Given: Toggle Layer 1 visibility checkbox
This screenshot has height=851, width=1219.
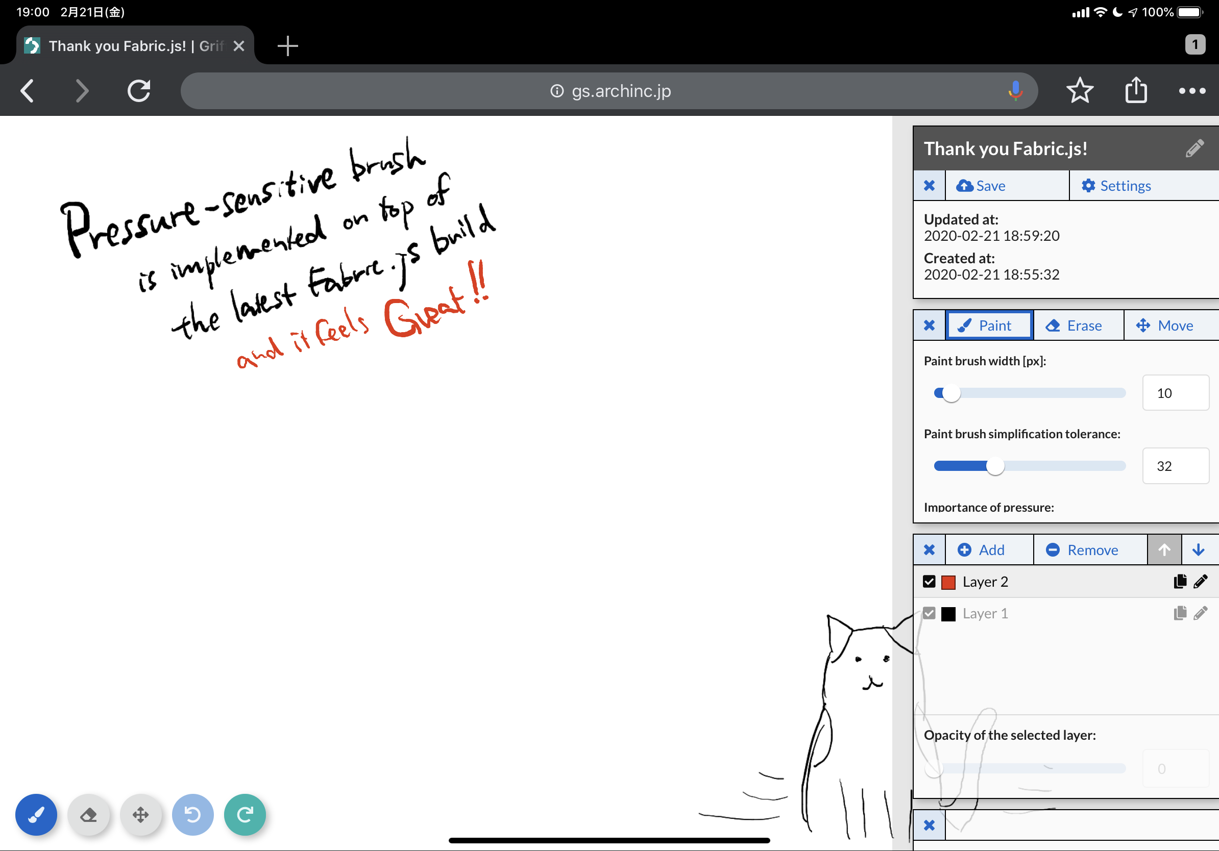Looking at the screenshot, I should click(x=929, y=613).
